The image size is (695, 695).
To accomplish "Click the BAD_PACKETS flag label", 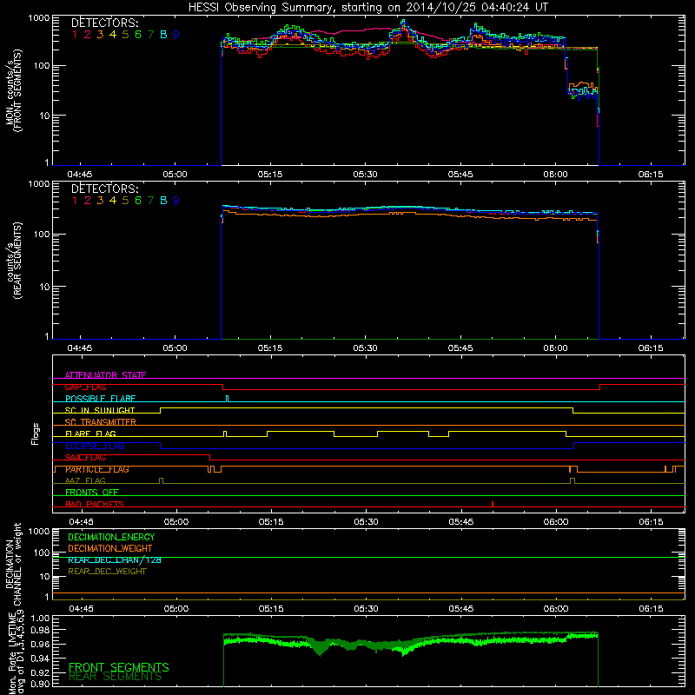I will click(95, 504).
